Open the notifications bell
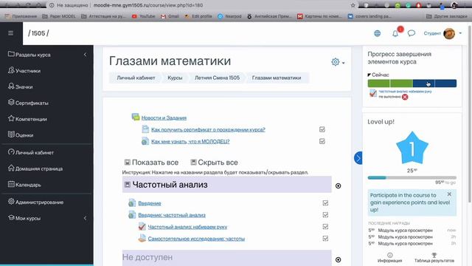This screenshot has width=472, height=266. click(395, 33)
